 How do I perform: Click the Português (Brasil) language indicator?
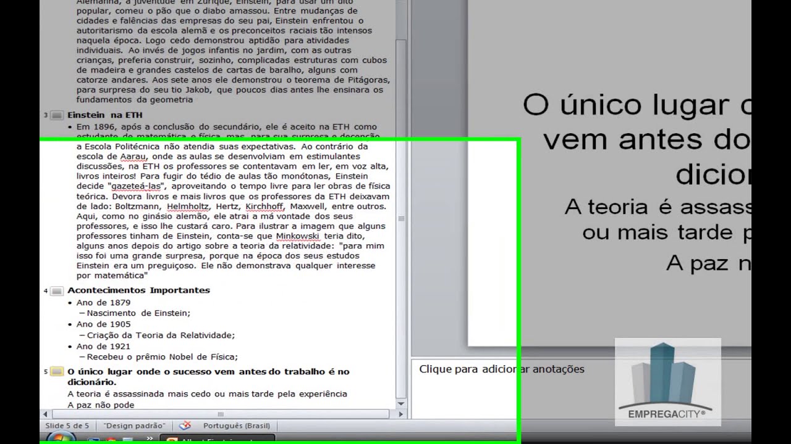(x=236, y=425)
